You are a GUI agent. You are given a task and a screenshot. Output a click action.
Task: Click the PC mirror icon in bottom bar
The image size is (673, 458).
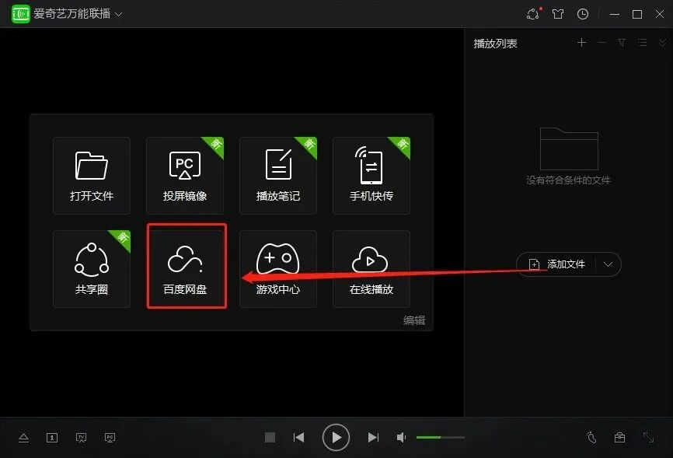110,438
